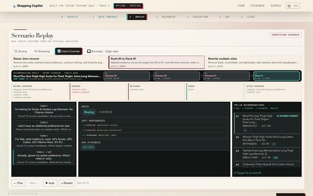The width and height of the screenshot is (313, 196).
Task: Open recommendation #2 Women Thigh High Socks
Action: point(267,140)
